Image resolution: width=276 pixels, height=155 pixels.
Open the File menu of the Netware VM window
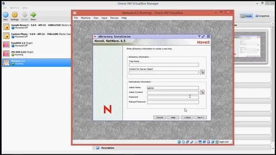click(x=76, y=18)
